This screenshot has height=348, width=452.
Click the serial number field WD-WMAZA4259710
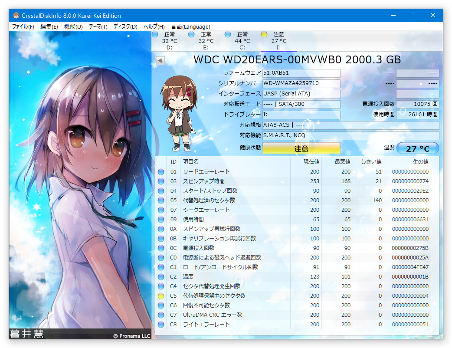tap(301, 84)
